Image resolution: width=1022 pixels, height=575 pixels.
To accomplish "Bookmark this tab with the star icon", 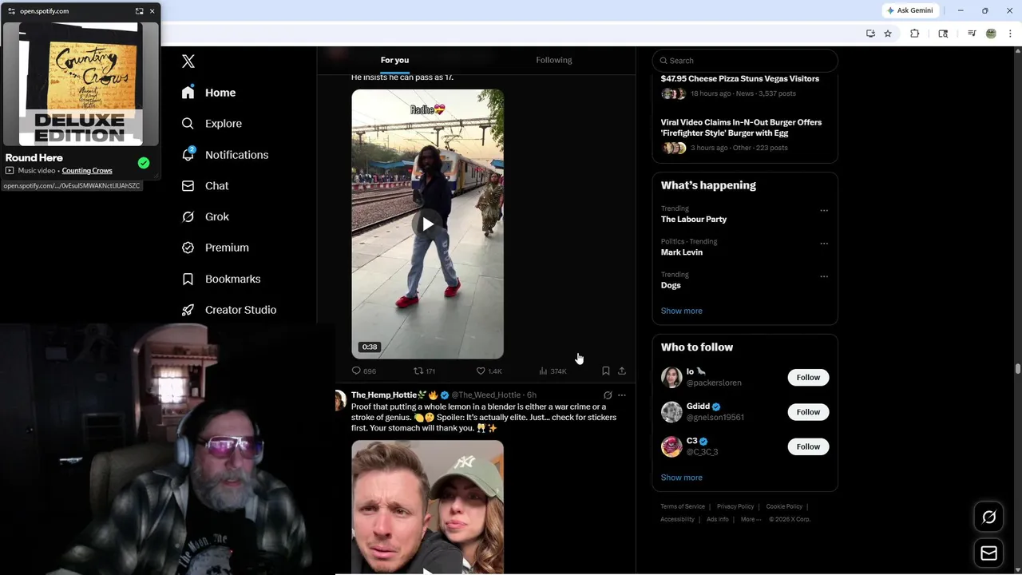I will (888, 34).
